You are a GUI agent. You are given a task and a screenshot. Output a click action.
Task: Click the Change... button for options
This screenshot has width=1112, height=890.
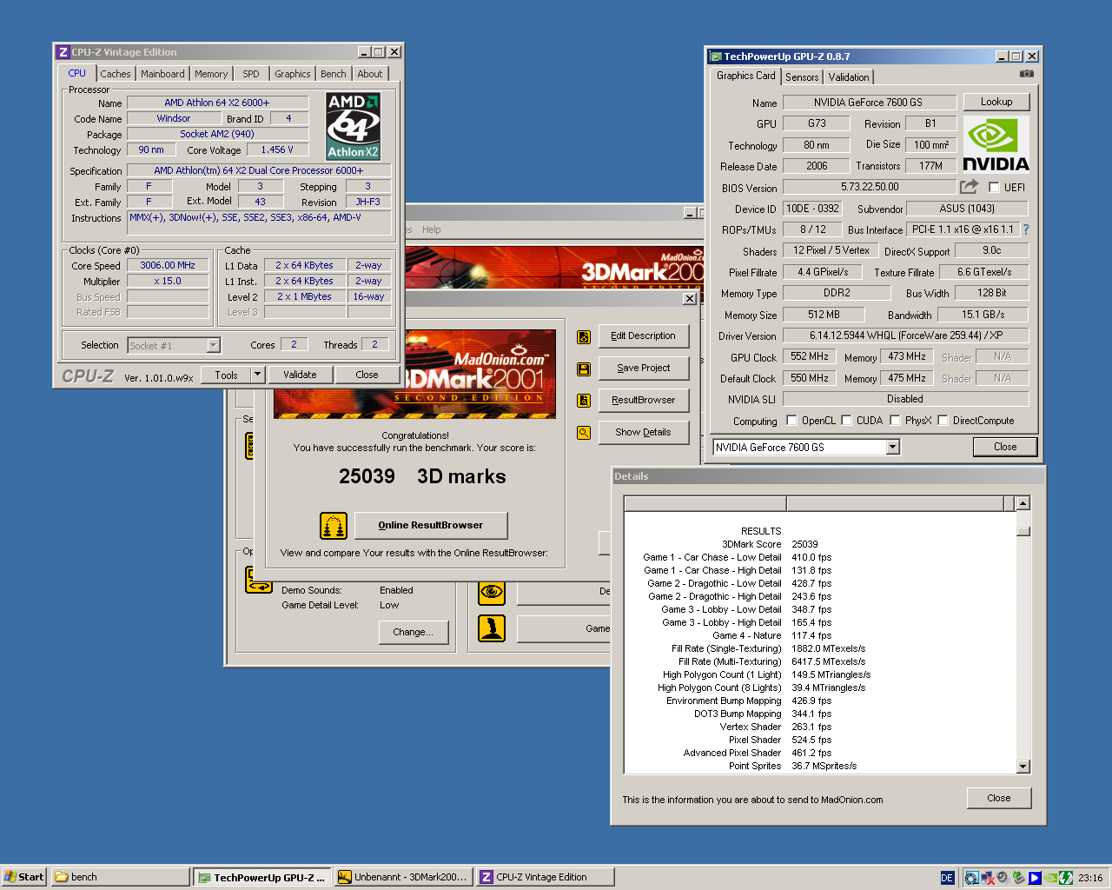(413, 632)
